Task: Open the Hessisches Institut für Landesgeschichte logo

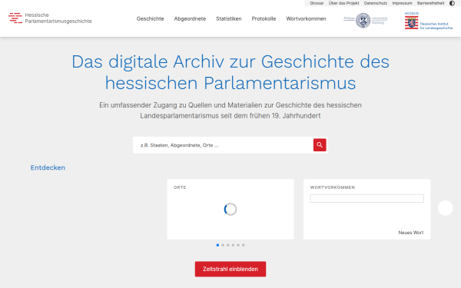Action: pyautogui.click(x=429, y=21)
